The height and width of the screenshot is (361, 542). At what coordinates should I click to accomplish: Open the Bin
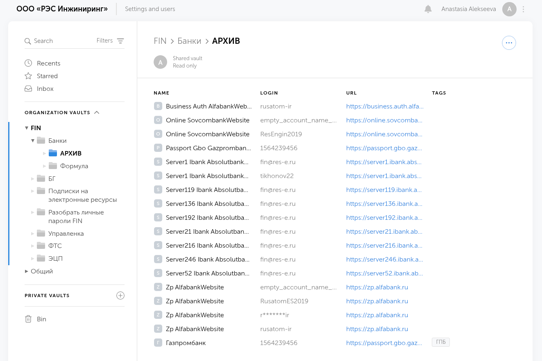click(x=41, y=319)
